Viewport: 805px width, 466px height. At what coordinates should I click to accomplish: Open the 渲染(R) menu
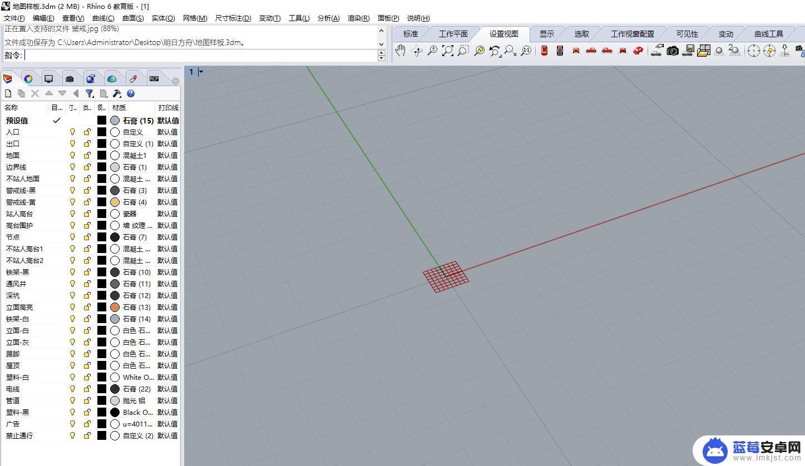click(358, 18)
